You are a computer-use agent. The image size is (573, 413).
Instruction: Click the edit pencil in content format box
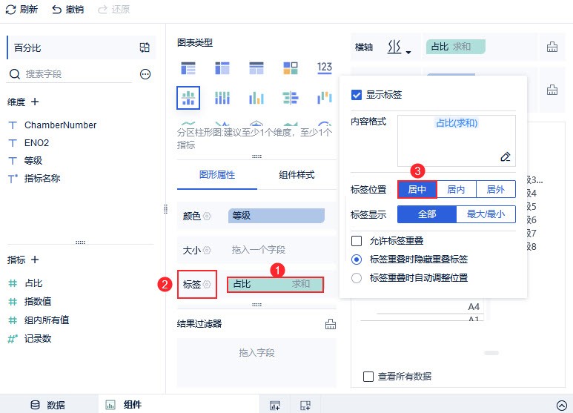[x=505, y=156]
